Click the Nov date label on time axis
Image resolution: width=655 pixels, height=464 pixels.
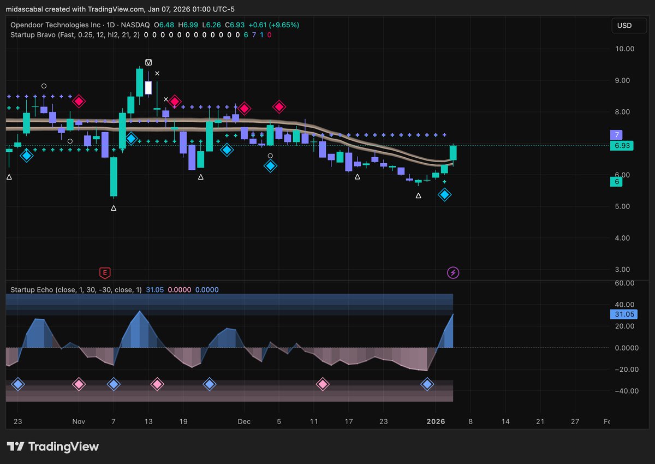tap(79, 422)
